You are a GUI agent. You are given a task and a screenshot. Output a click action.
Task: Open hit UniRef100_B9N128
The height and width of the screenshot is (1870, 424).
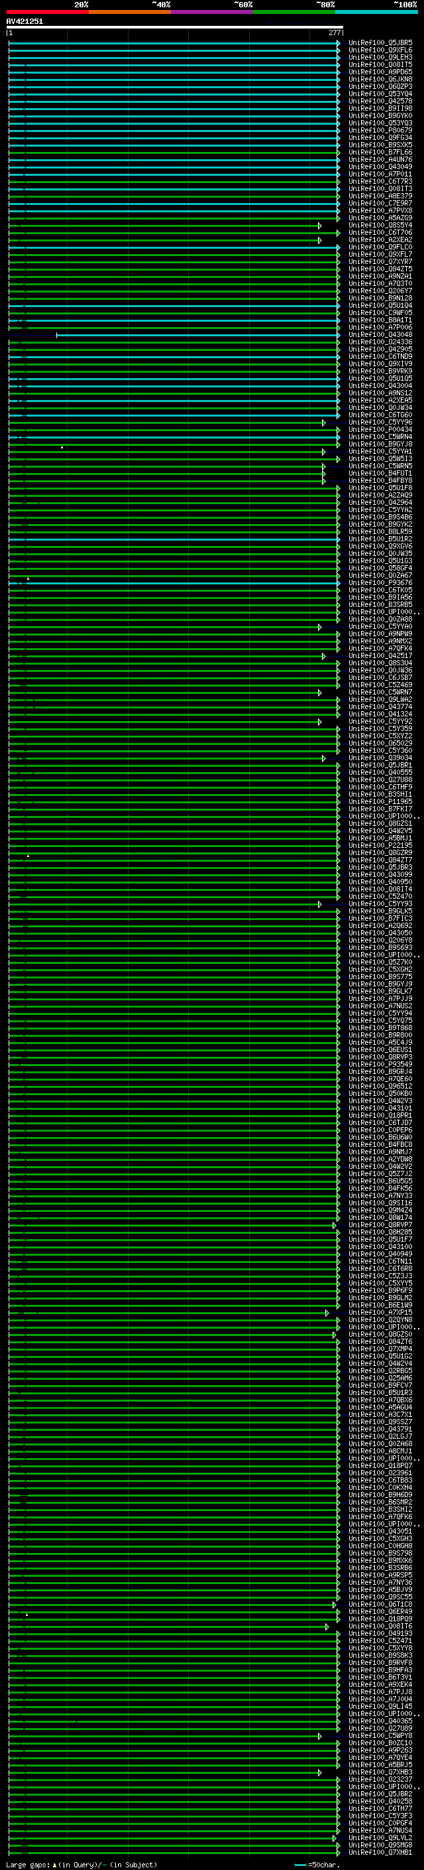pos(380,299)
